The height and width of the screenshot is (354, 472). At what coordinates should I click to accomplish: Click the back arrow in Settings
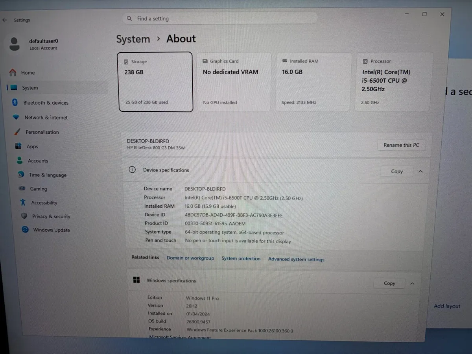(4, 20)
